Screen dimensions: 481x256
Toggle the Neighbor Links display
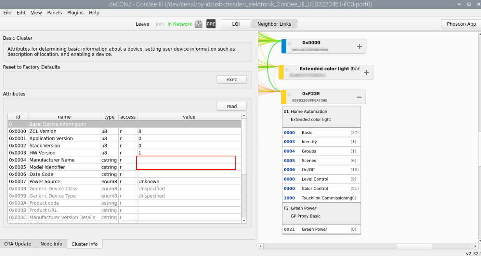[x=274, y=24]
